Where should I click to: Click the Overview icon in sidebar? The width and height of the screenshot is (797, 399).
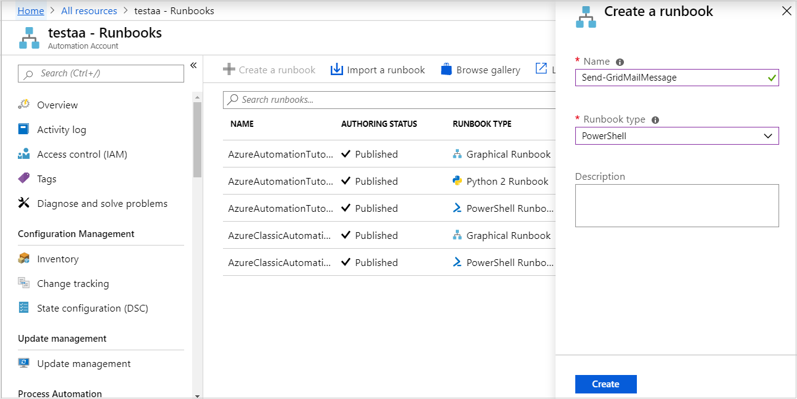pyautogui.click(x=24, y=105)
